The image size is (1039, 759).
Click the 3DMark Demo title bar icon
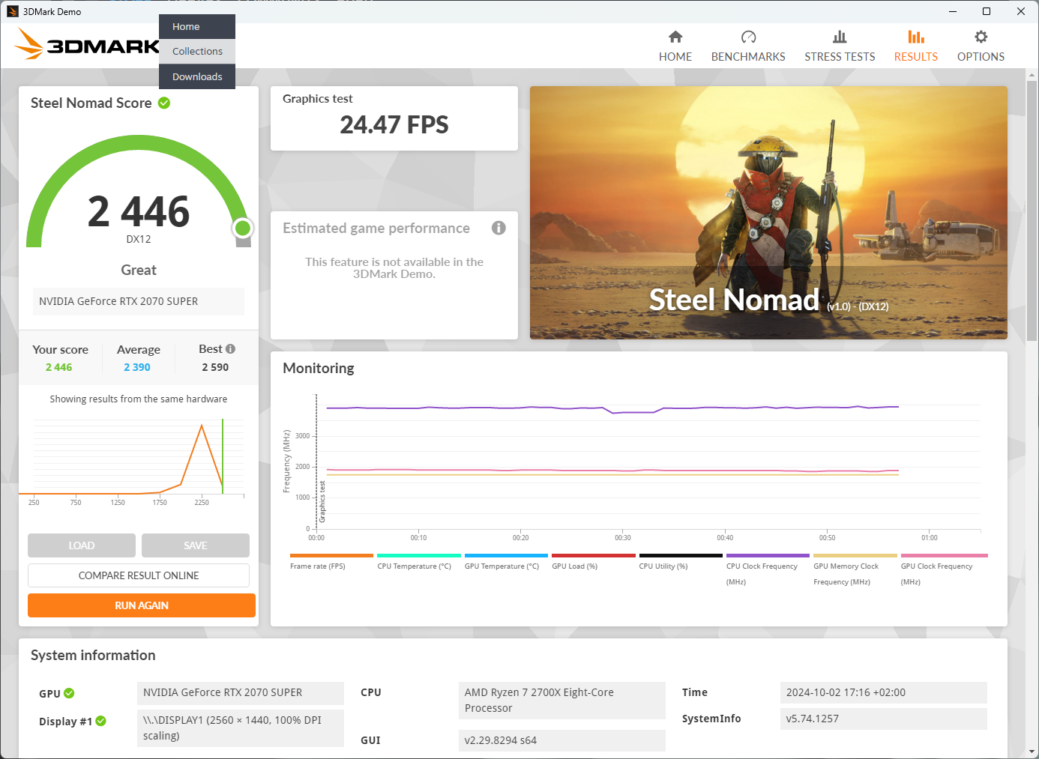13,11
